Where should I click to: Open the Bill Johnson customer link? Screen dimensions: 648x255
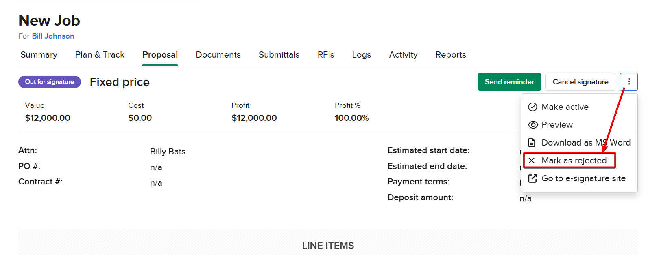[53, 36]
